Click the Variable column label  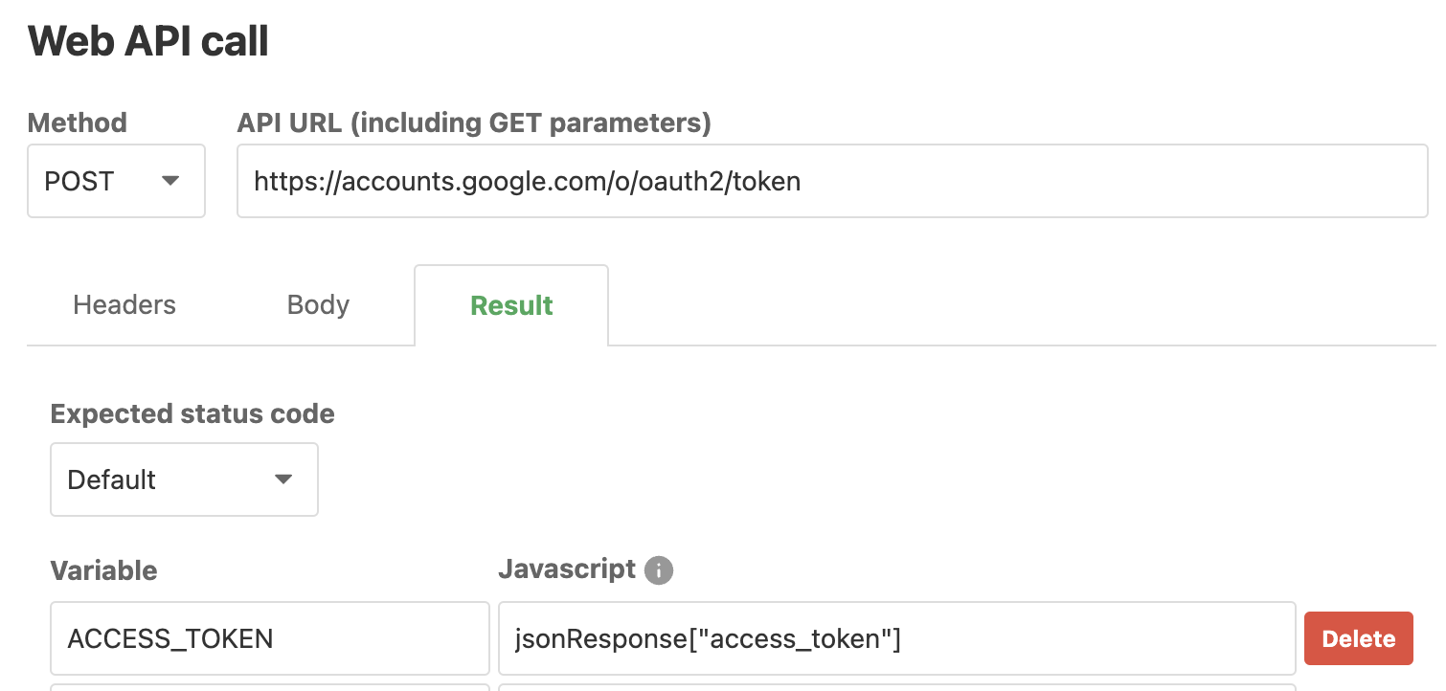(102, 569)
